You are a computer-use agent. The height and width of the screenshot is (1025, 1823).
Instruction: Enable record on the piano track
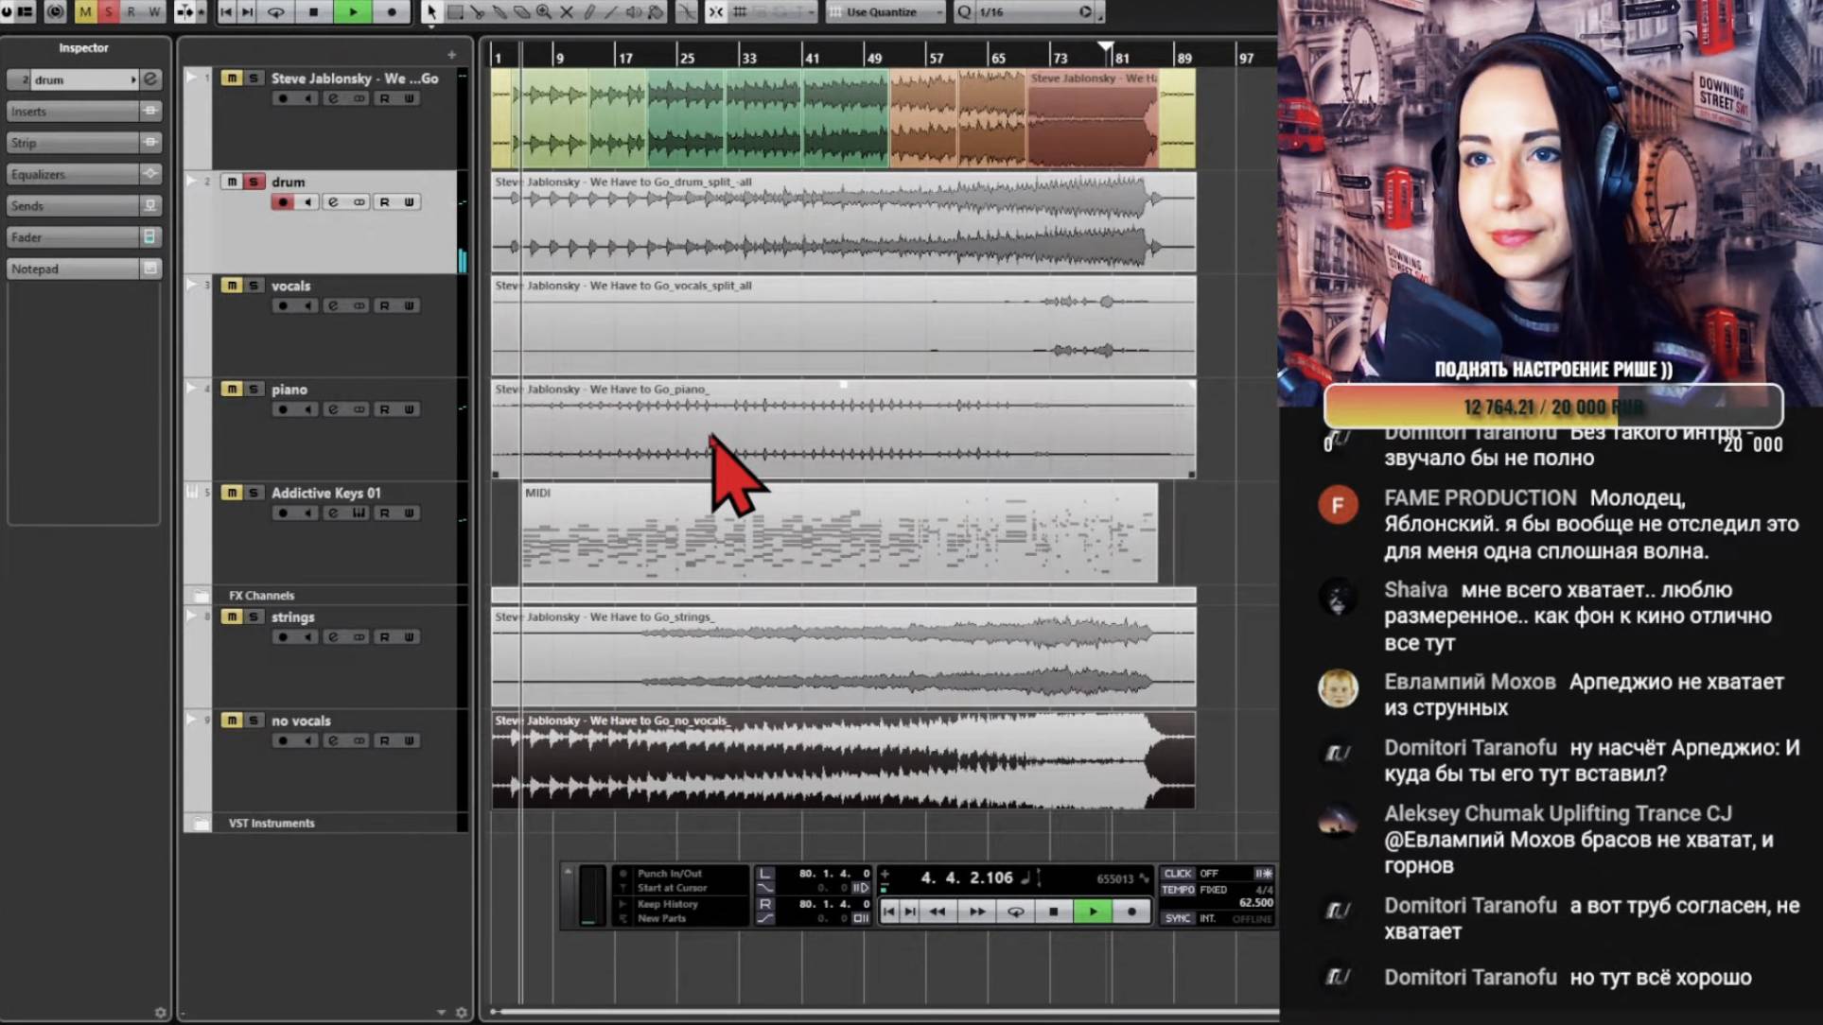click(282, 409)
